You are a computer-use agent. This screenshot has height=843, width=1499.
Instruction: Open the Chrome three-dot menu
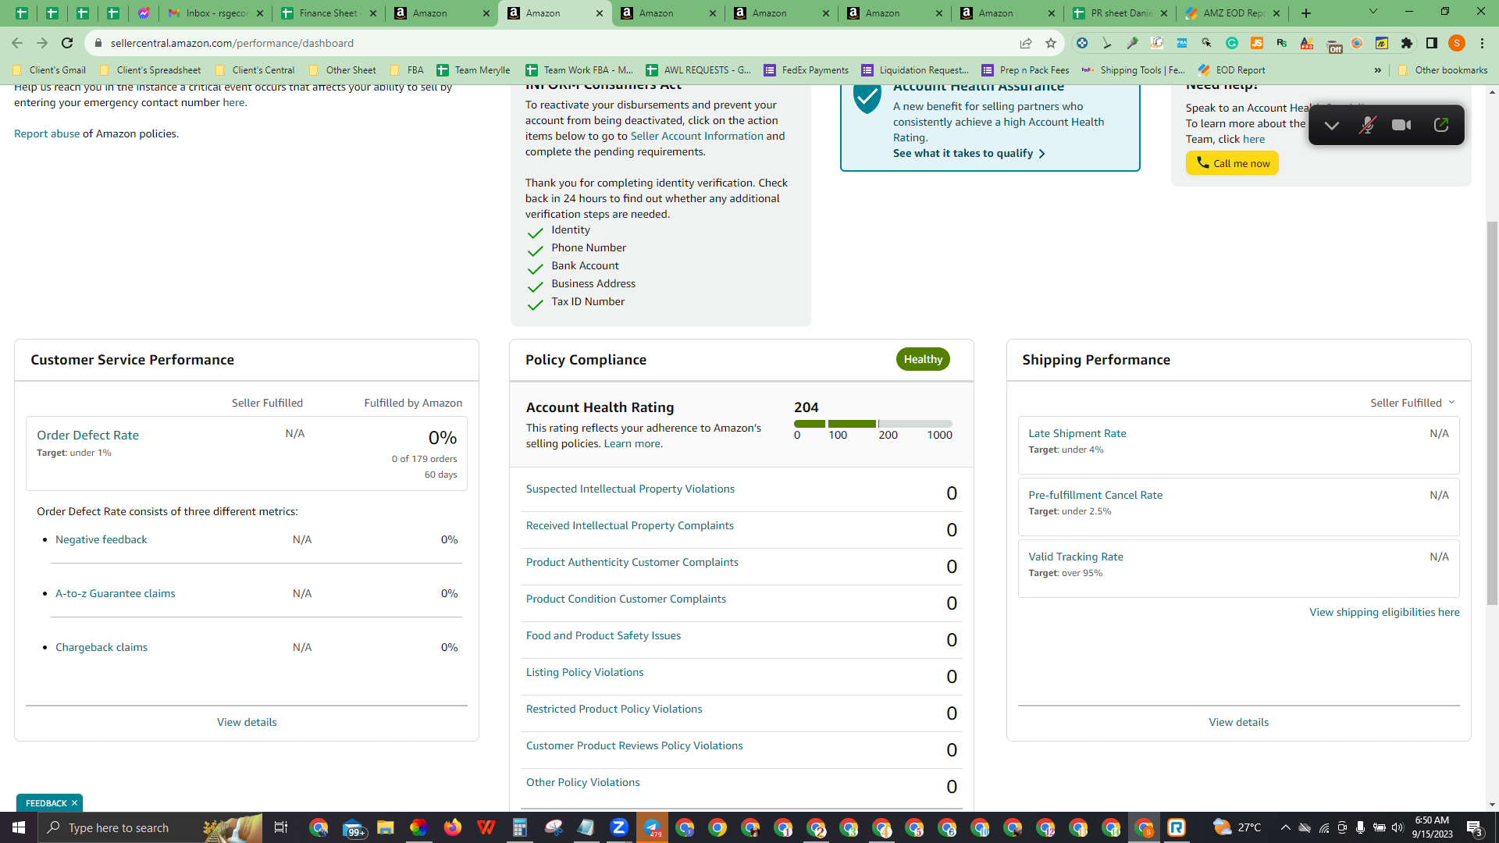pos(1482,43)
